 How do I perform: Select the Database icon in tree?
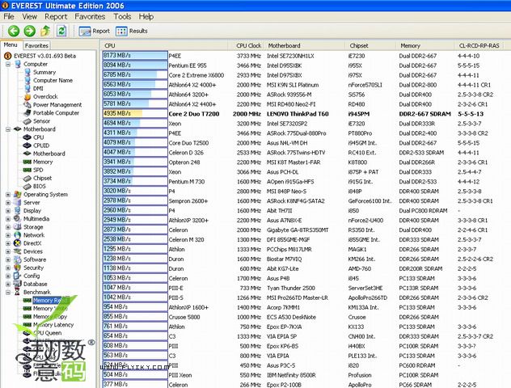tap(18, 284)
